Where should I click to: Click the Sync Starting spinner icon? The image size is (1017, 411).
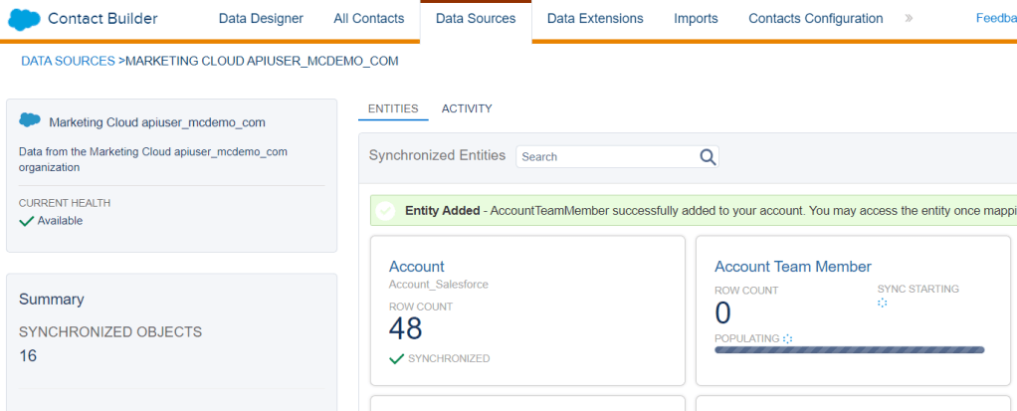pyautogui.click(x=882, y=303)
